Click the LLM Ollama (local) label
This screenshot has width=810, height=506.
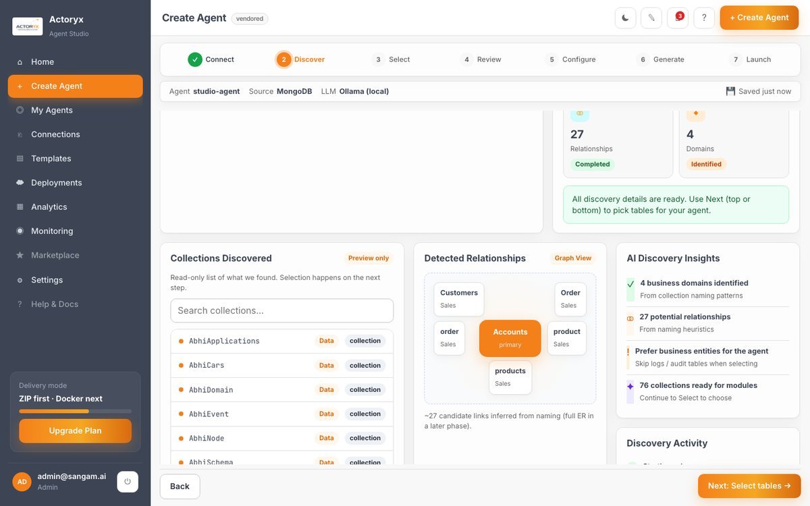tap(355, 92)
